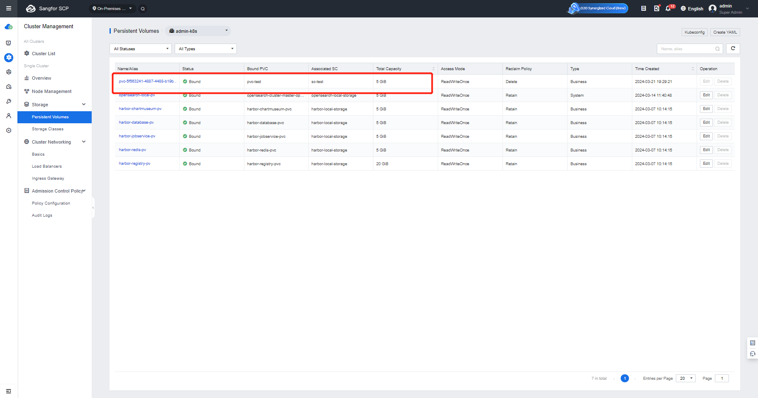758x398 pixels.
Task: Open the hamburger main menu
Action: [x=9, y=8]
